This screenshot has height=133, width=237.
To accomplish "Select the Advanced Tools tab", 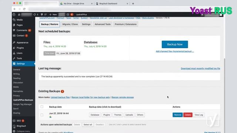I will 103,24.
